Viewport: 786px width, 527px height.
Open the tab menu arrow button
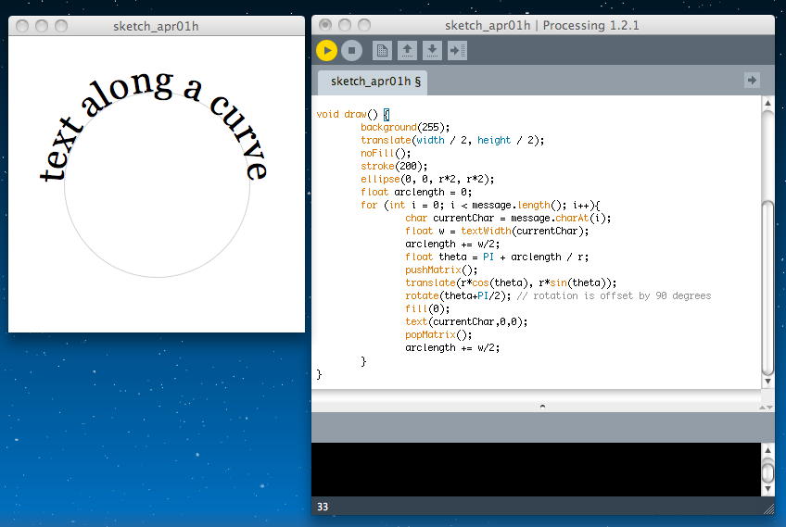[x=752, y=81]
